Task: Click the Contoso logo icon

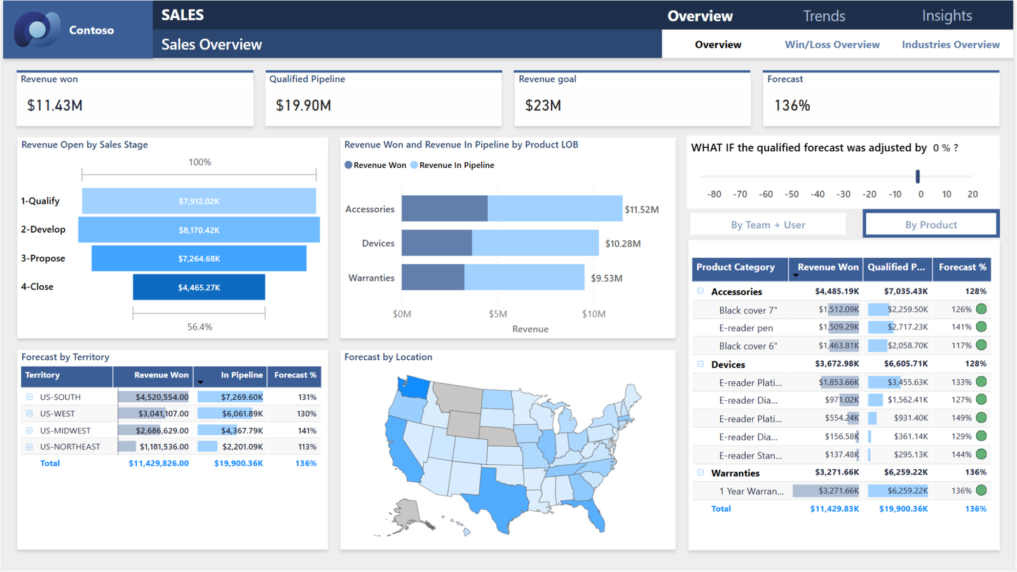Action: (x=36, y=29)
